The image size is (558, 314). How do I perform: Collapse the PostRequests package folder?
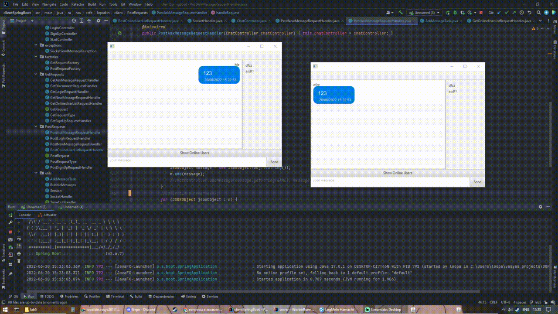point(37,126)
